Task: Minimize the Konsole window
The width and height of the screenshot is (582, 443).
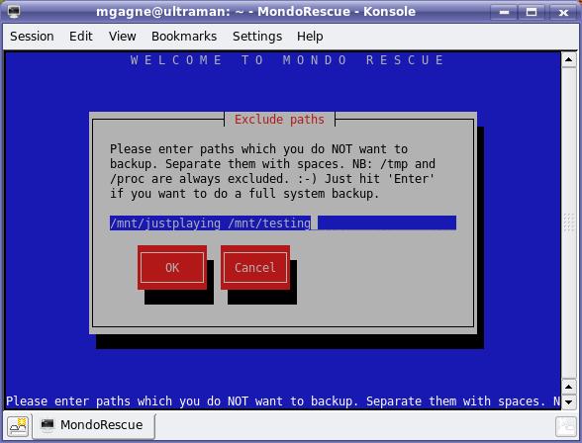Action: [x=504, y=12]
